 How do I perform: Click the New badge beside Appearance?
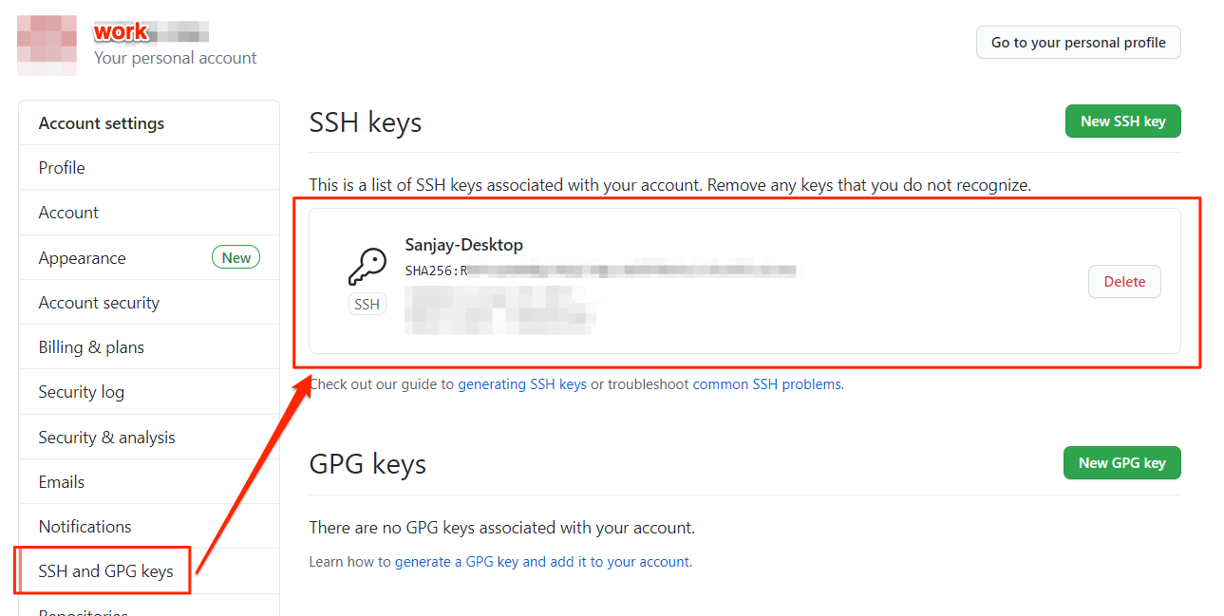(235, 257)
